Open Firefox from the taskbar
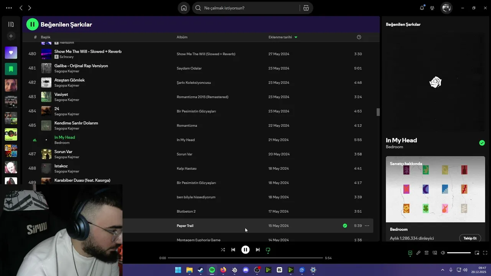The image size is (491, 276). click(223, 270)
